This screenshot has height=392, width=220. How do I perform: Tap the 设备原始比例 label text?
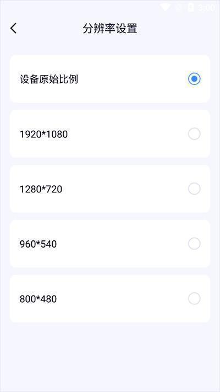point(49,79)
